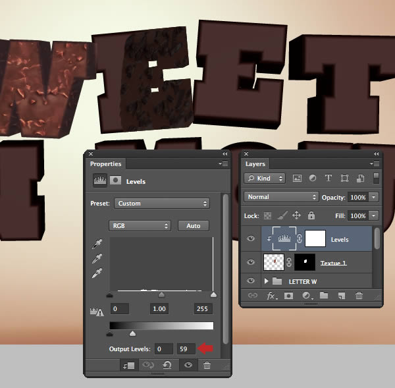Viewport: 395px width, 388px height.
Task: Click link icon between Textue 1 and mask
Action: tap(289, 262)
